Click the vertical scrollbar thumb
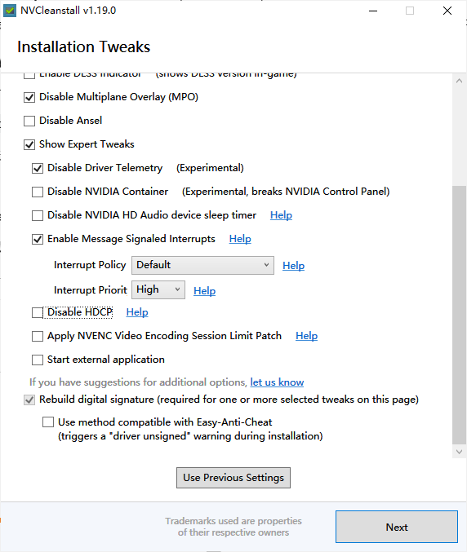Viewport: 467px width, 552px height. click(x=459, y=315)
